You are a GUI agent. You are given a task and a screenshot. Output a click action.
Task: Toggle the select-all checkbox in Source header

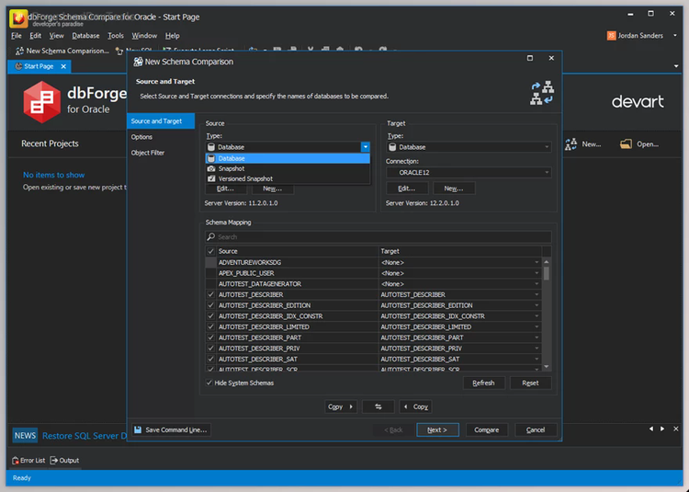(211, 251)
